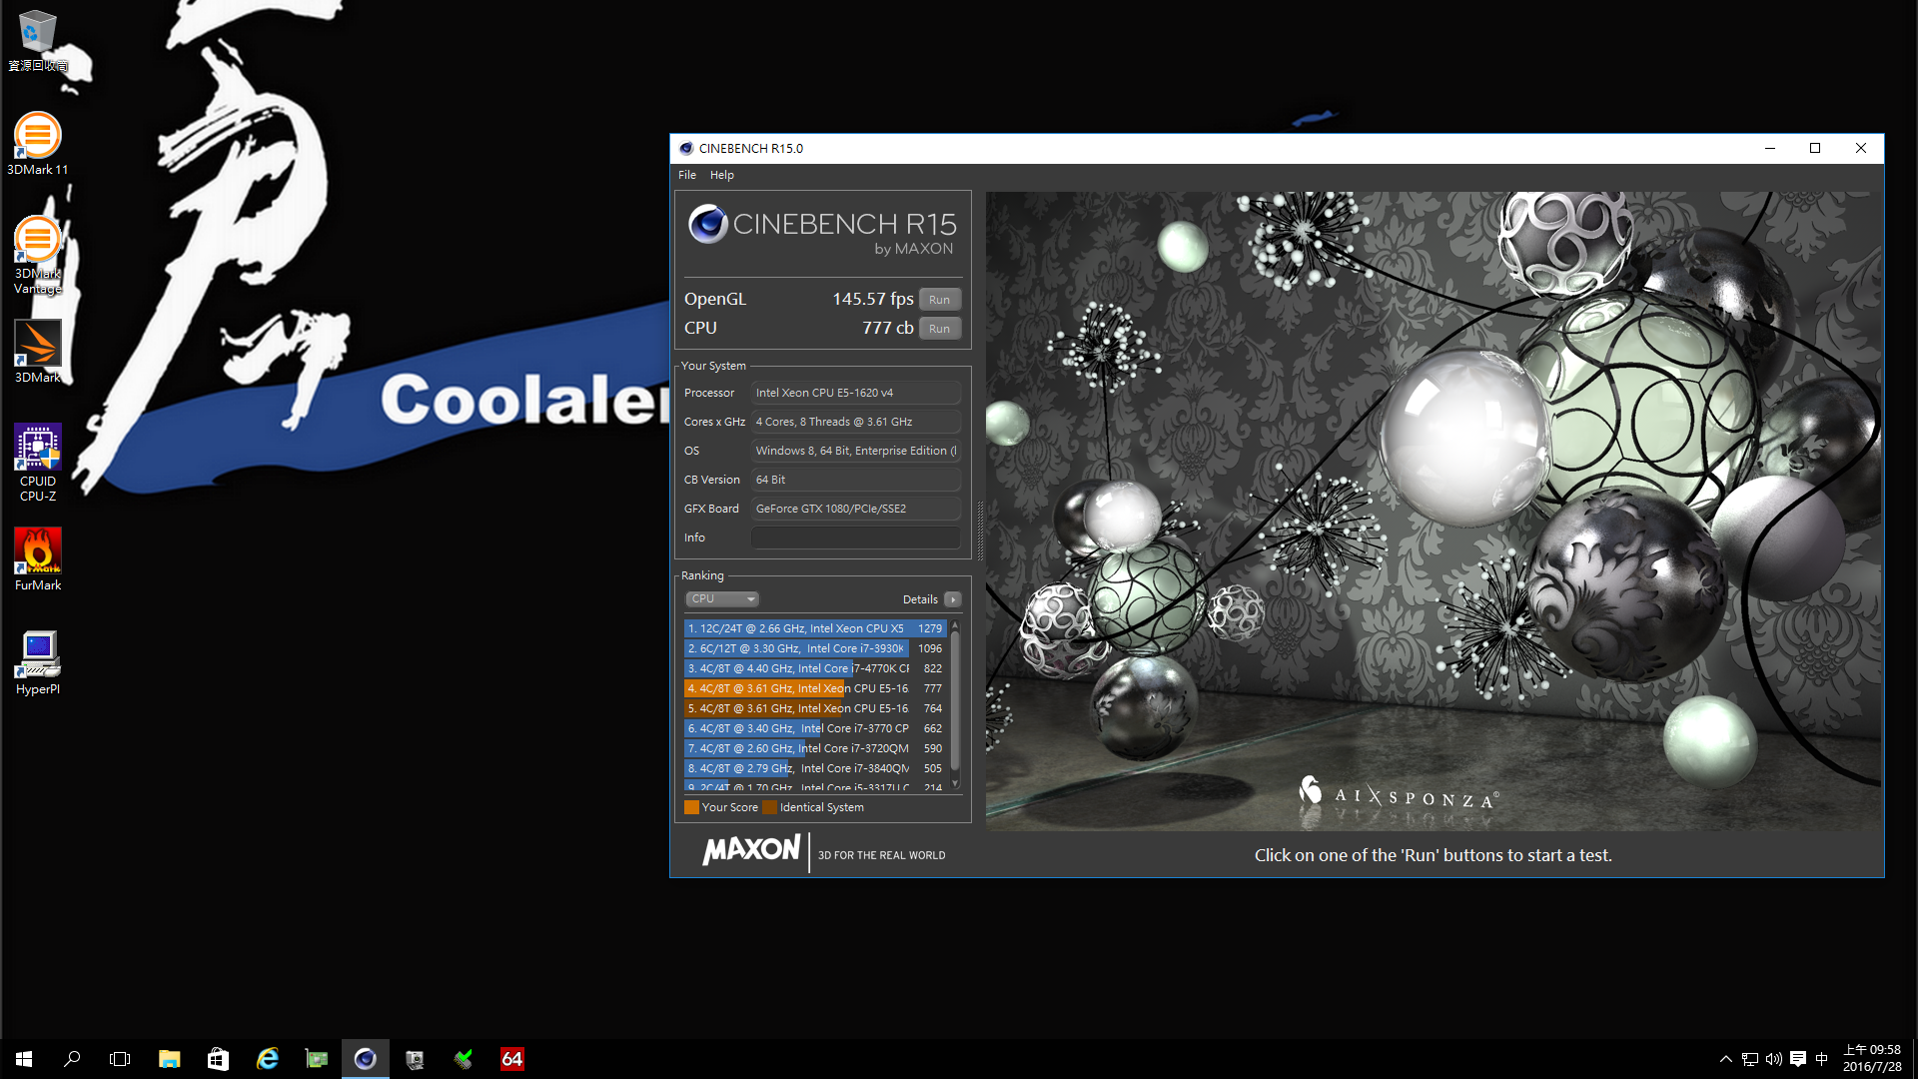Open File Explorer from taskbar

pos(169,1059)
